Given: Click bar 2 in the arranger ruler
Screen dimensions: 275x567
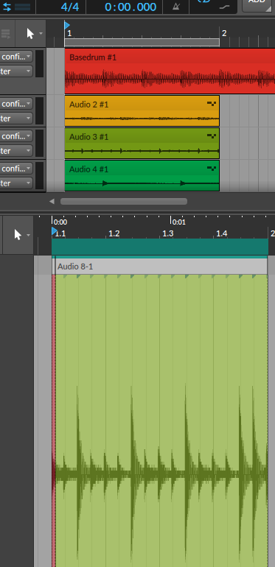Looking at the screenshot, I should tap(224, 34).
